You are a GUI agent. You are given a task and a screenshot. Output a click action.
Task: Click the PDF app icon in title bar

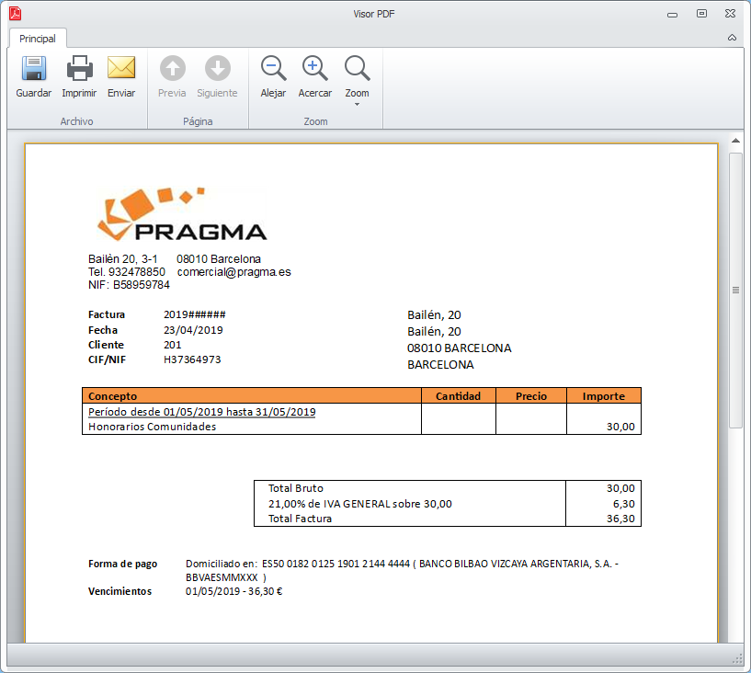pos(16,14)
